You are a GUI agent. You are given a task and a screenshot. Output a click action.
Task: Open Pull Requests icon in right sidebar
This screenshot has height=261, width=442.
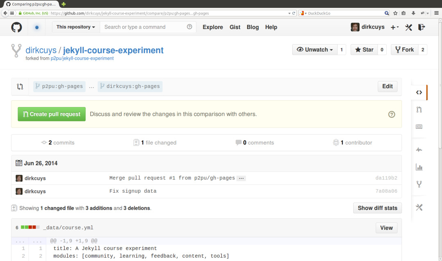pos(419,110)
